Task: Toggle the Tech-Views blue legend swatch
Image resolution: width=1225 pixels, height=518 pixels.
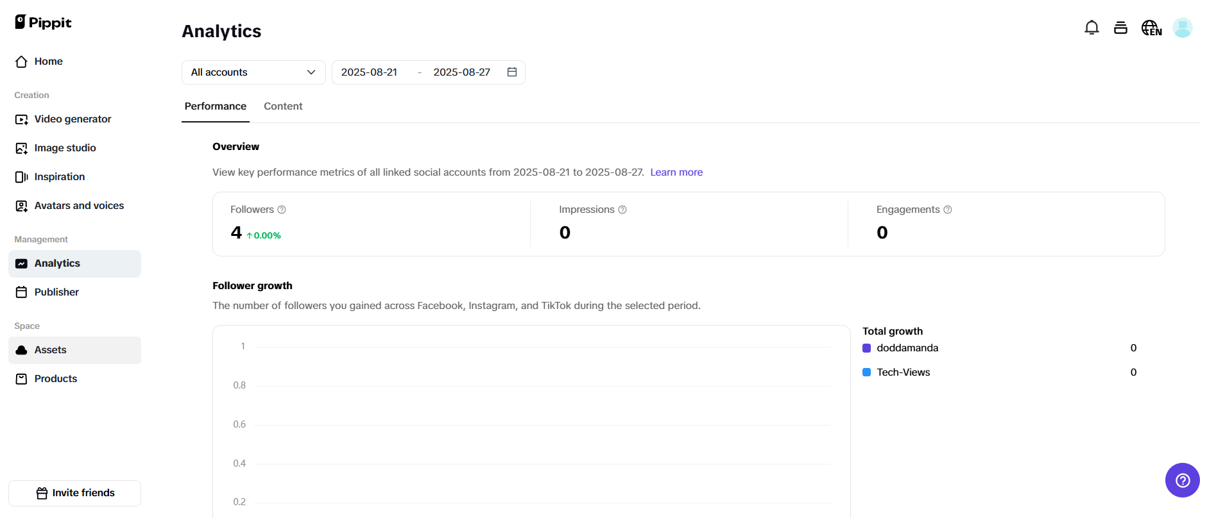Action: (x=867, y=372)
